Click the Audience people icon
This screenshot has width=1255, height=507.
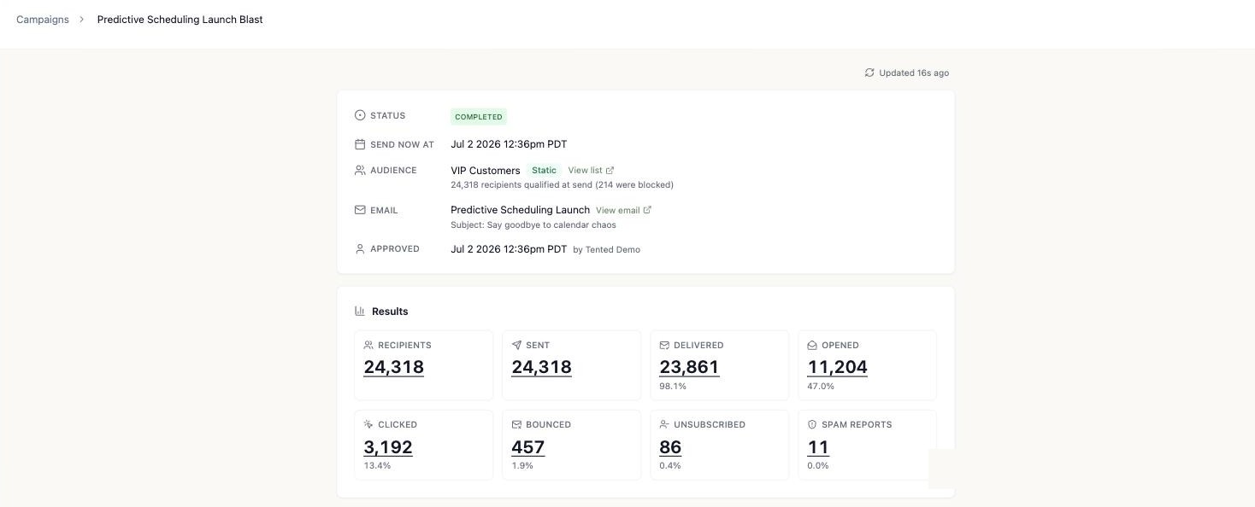[x=360, y=170]
